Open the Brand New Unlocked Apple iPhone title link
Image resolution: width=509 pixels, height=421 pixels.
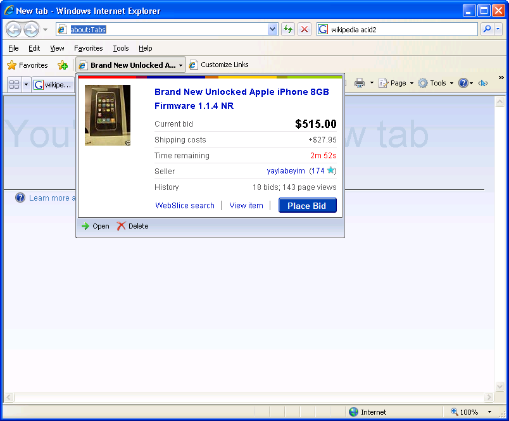point(241,99)
